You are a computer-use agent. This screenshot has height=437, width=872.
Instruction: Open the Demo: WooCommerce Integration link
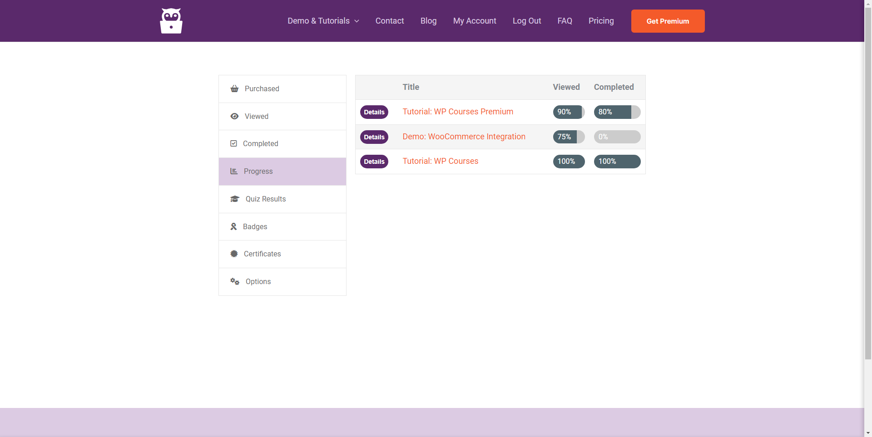[x=464, y=137]
